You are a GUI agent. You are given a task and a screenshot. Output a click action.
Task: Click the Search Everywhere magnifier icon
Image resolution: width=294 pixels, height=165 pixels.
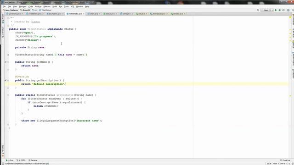click(293, 10)
